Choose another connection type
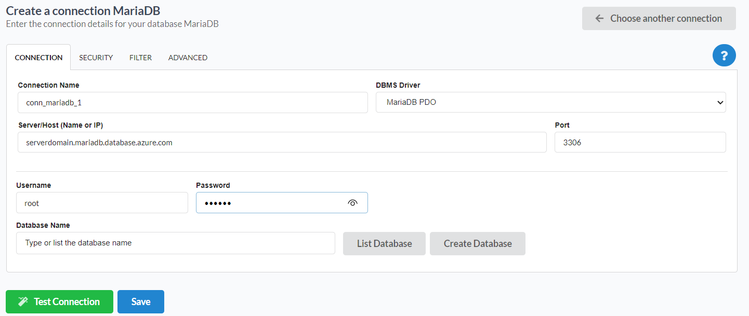The height and width of the screenshot is (316, 749). pos(659,18)
